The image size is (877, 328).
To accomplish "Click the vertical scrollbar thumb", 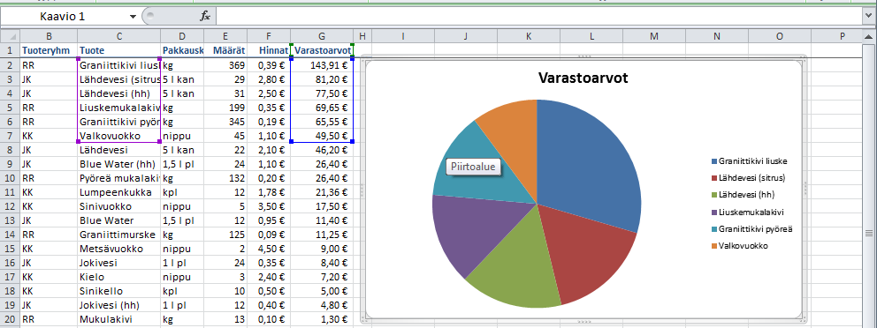I will click(869, 233).
